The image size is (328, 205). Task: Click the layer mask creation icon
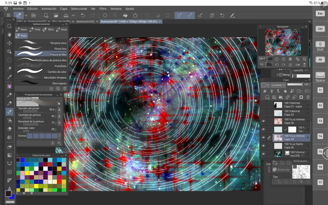pyautogui.click(x=301, y=97)
